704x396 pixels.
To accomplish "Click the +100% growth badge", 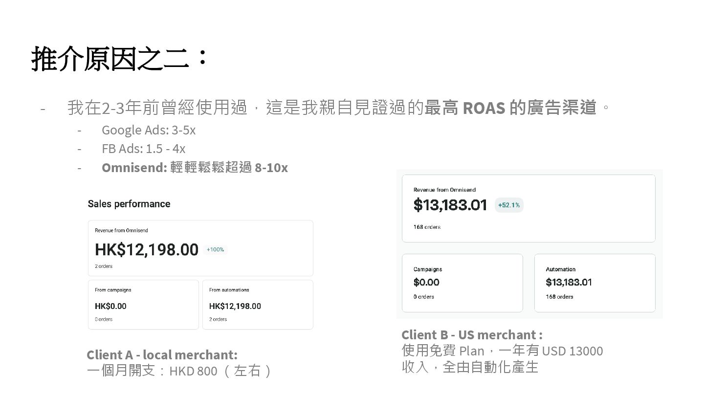I will pyautogui.click(x=215, y=249).
